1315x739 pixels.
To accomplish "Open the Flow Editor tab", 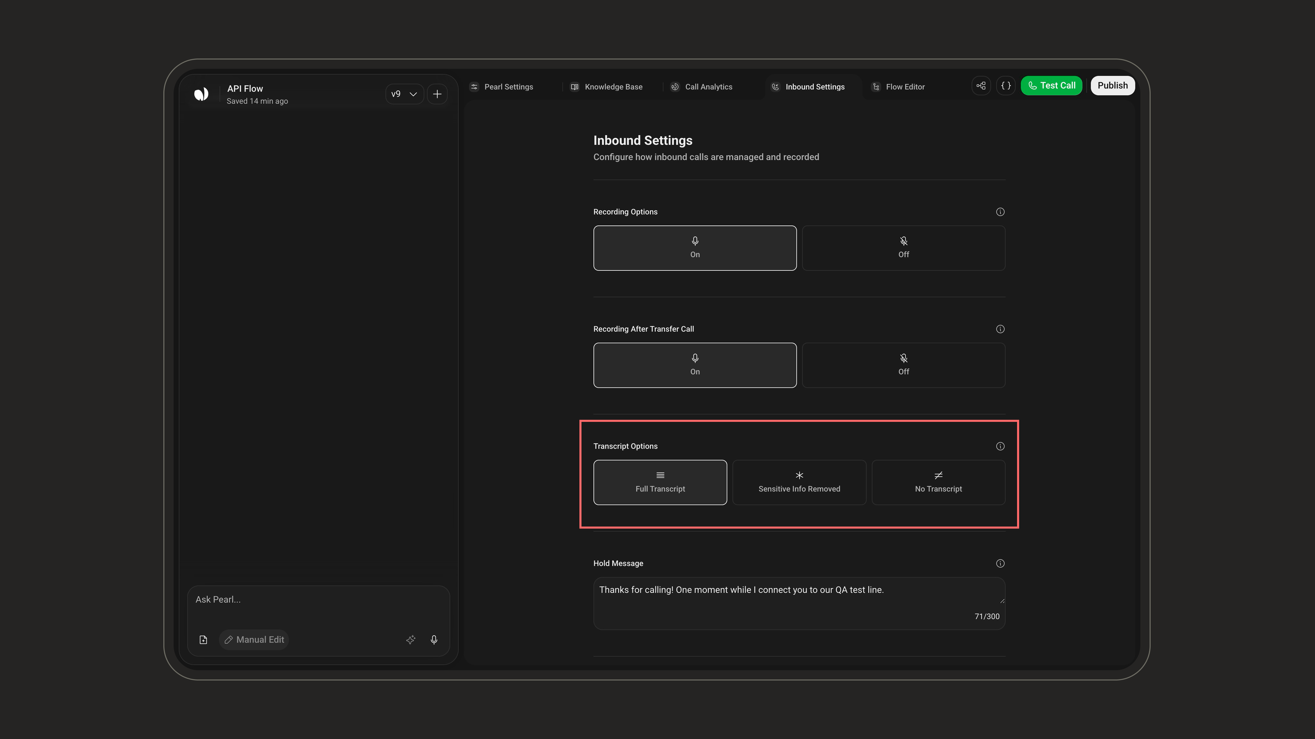I will point(898,87).
